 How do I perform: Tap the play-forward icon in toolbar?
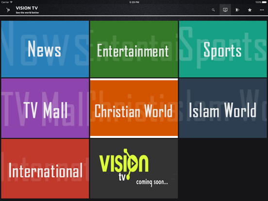click(x=237, y=10)
